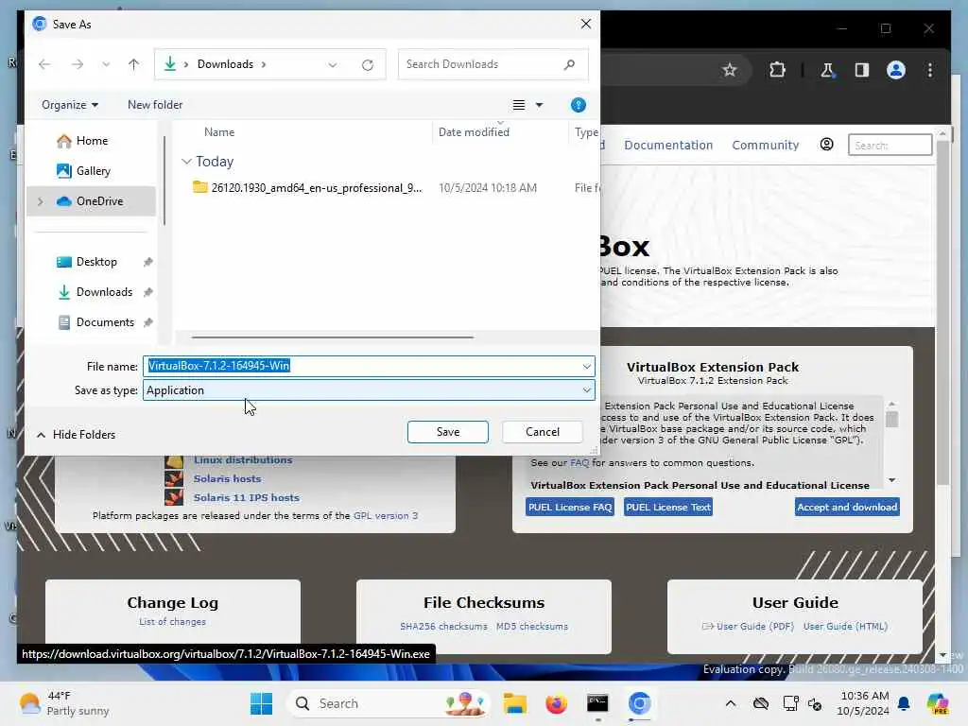Open the GPL version 3 link

pos(386,515)
